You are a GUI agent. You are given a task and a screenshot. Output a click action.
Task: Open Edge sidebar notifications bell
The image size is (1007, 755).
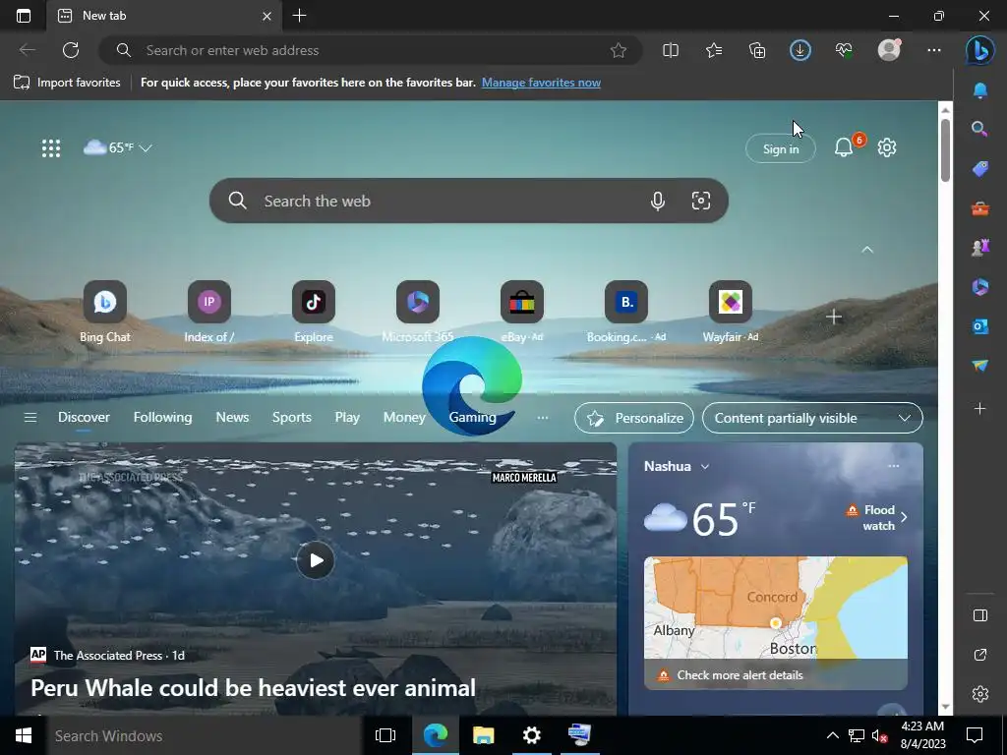point(980,90)
